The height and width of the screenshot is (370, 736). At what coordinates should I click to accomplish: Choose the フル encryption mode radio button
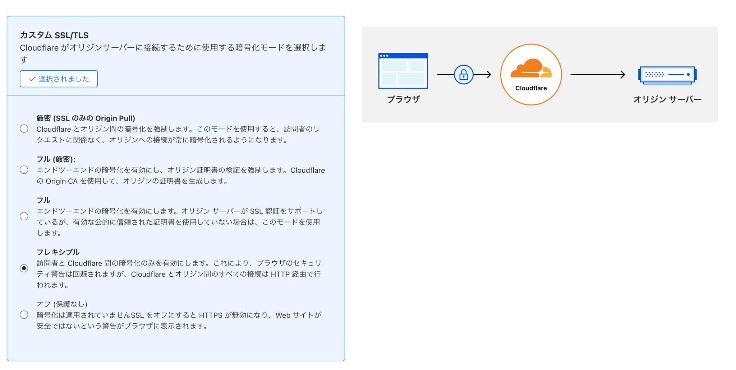click(24, 216)
